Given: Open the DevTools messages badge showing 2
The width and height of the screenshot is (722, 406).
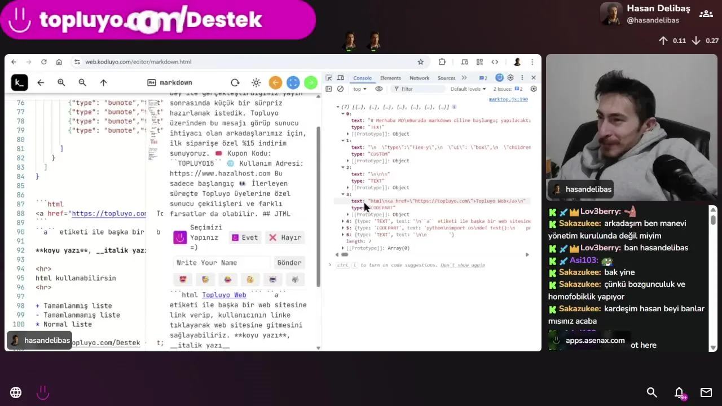Looking at the screenshot, I should tap(483, 78).
